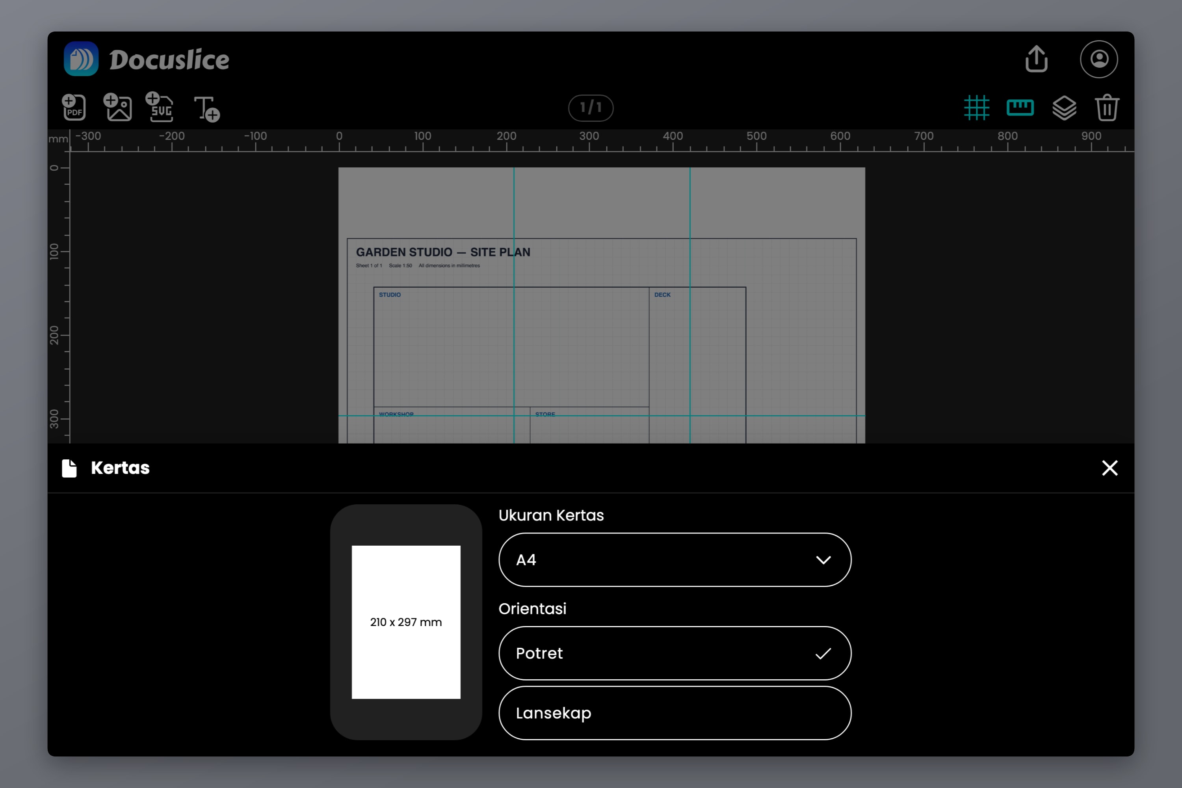Click the 'Sheet 1 of 1' text
This screenshot has width=1182, height=788.
(369, 266)
